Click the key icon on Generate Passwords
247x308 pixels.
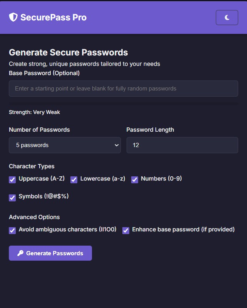21,253
